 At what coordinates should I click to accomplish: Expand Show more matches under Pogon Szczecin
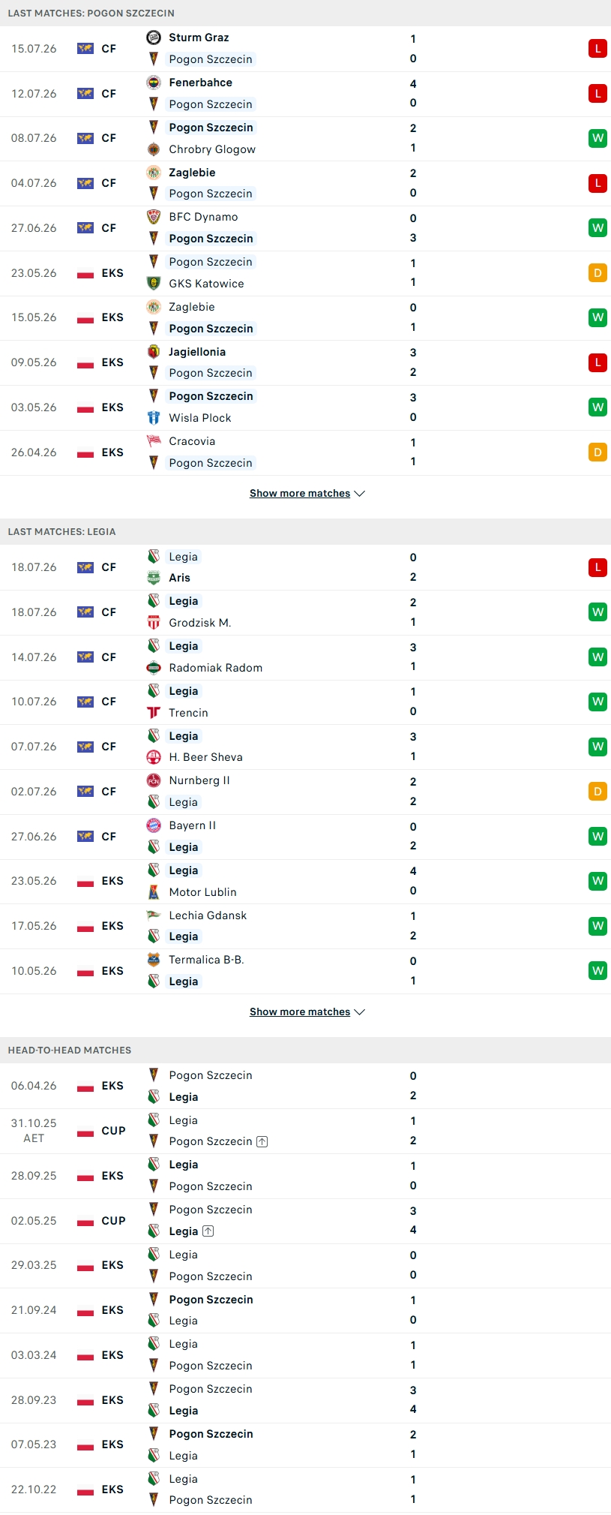coord(307,494)
